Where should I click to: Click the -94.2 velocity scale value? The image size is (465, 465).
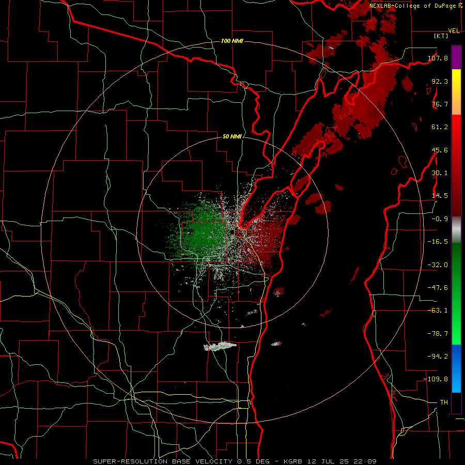tap(438, 356)
